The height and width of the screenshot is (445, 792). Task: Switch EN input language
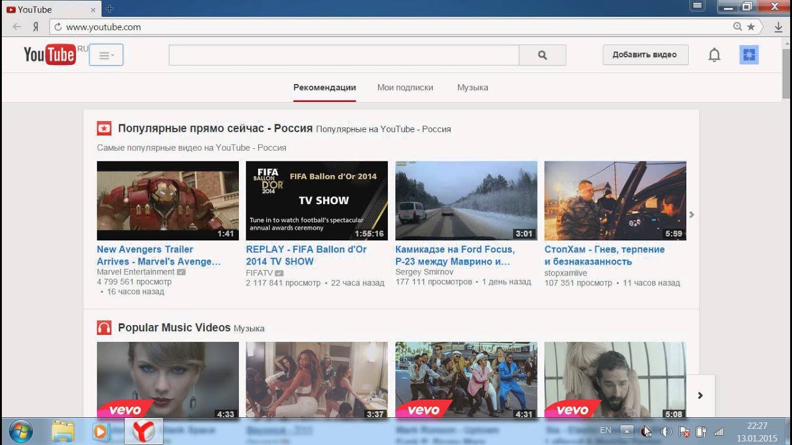[x=605, y=431]
